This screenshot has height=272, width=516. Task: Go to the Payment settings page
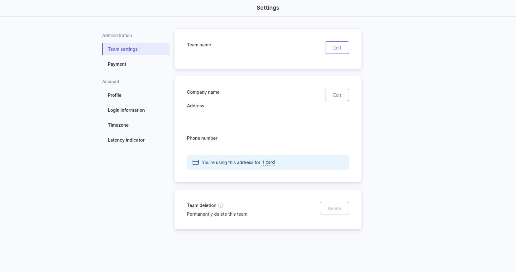tap(117, 64)
